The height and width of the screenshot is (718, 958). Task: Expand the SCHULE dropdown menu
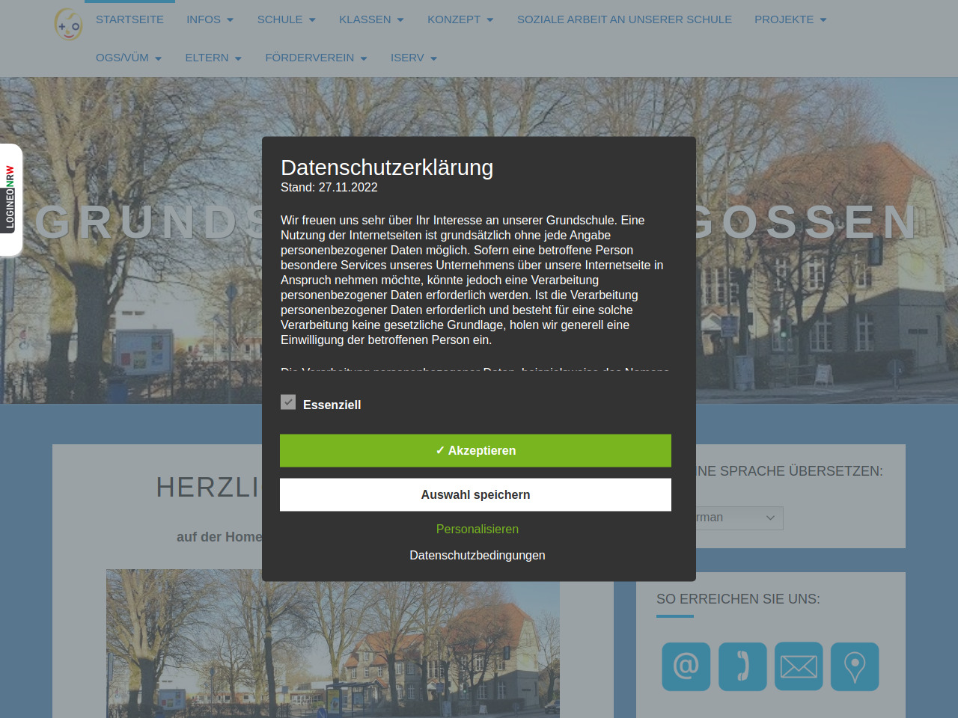[x=286, y=19]
